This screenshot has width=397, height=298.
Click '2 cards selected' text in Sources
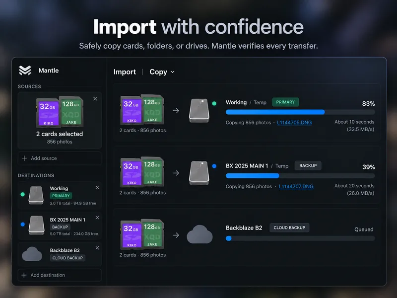pos(60,134)
